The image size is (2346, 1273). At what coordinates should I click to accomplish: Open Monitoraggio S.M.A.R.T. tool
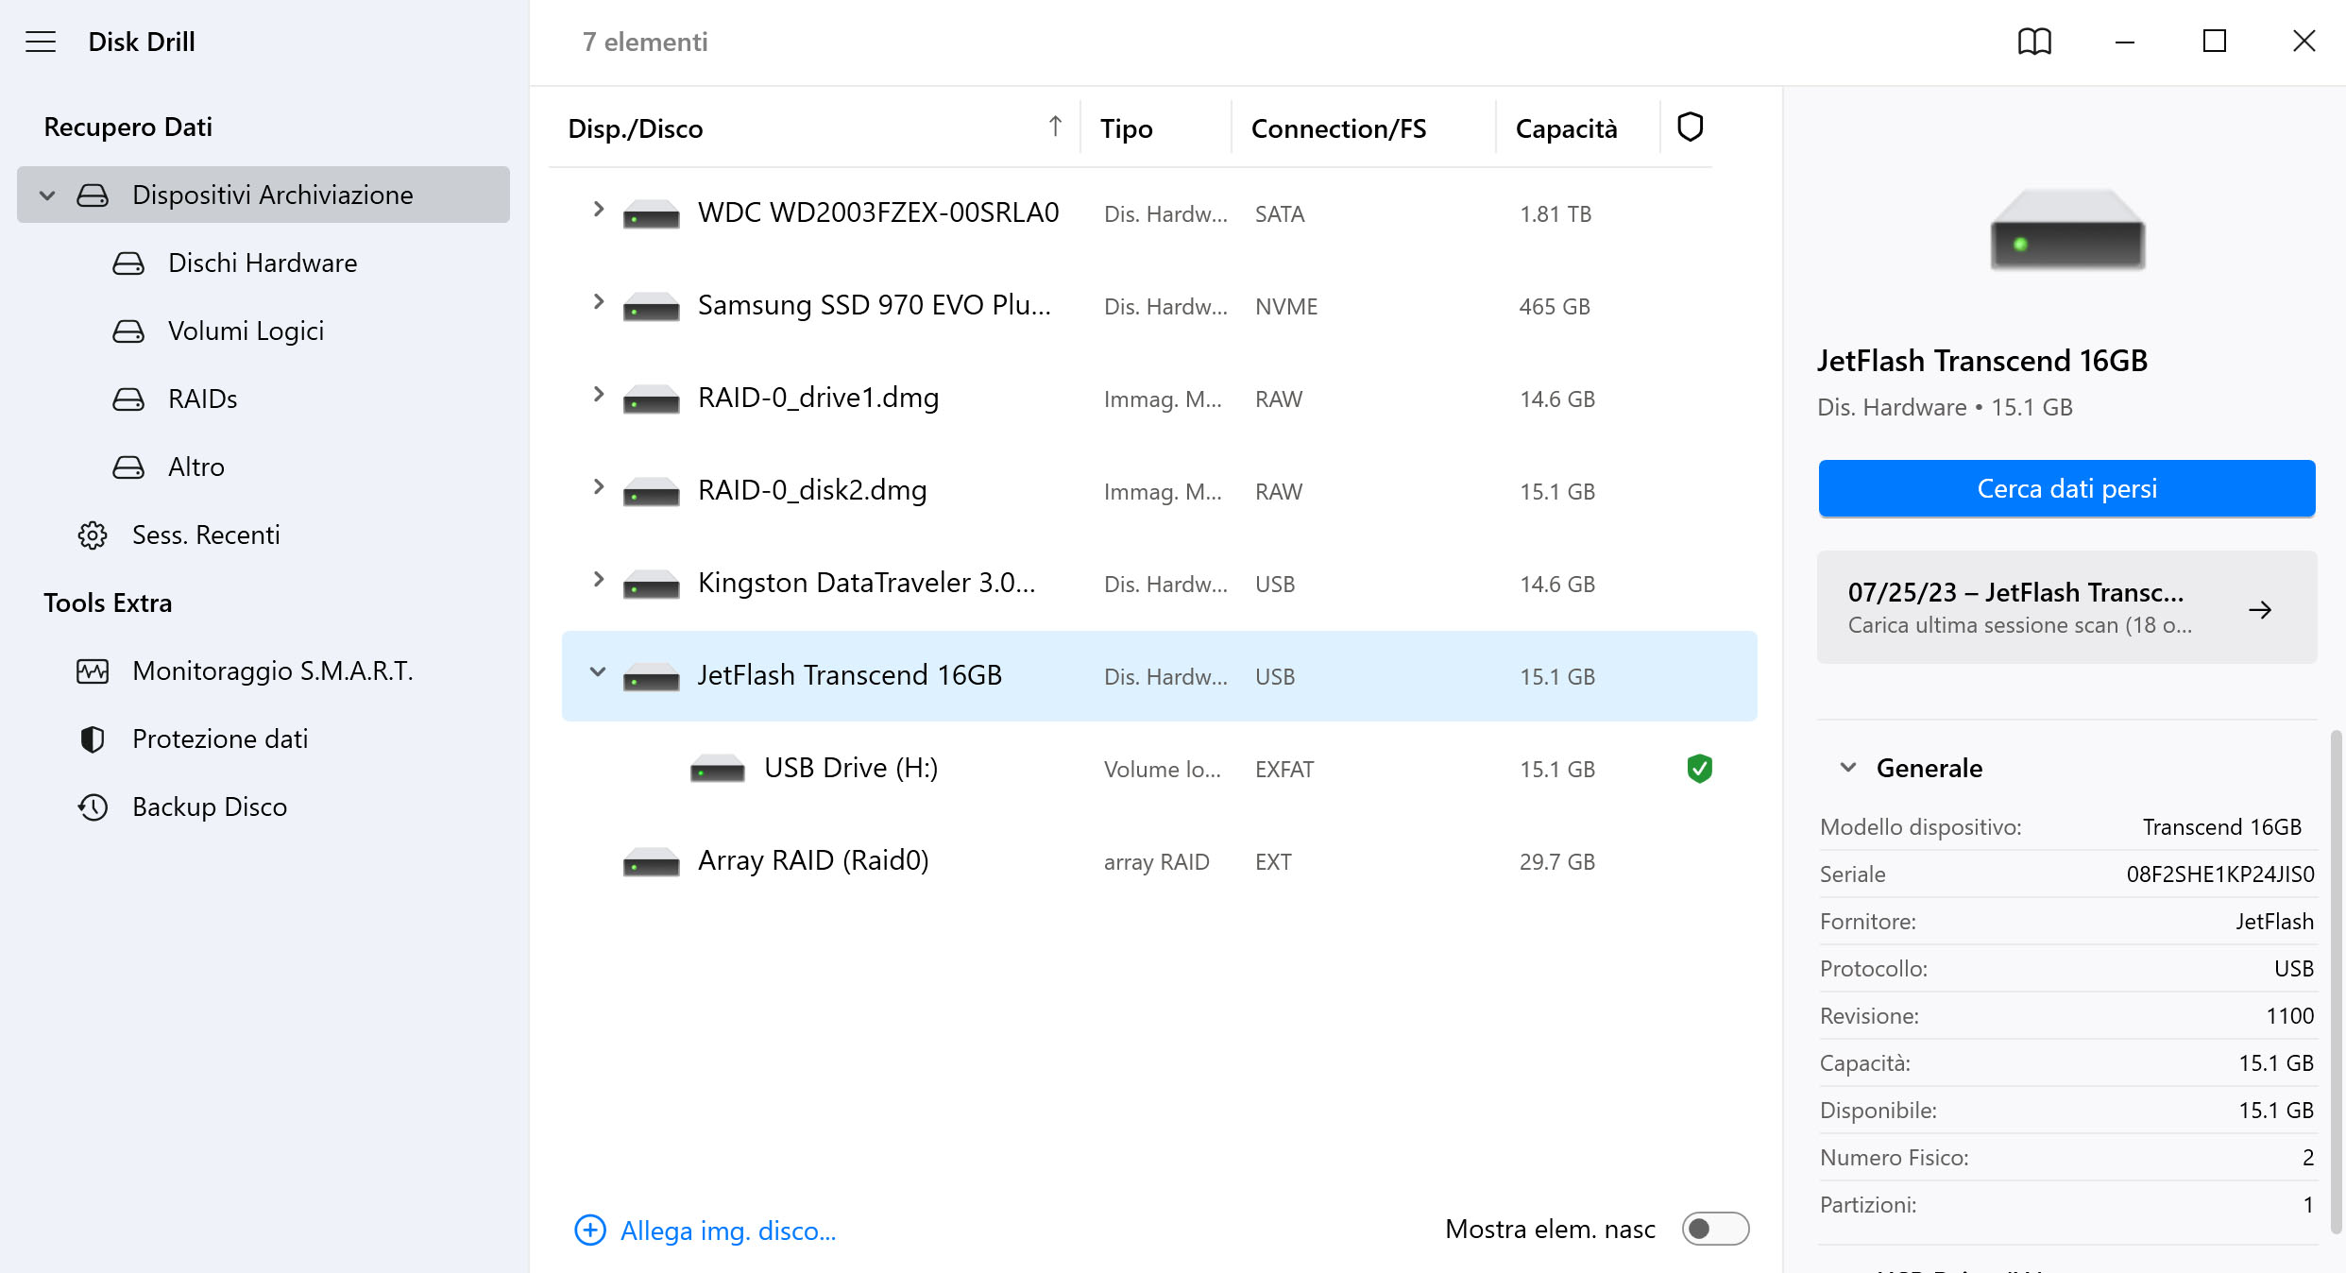tap(272, 670)
